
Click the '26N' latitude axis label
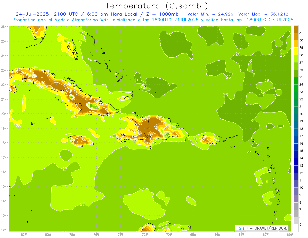pyautogui.click(x=4, y=27)
